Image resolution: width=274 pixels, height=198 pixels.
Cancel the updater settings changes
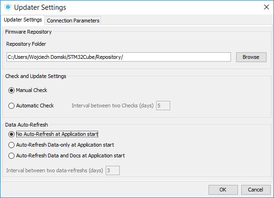(256, 190)
